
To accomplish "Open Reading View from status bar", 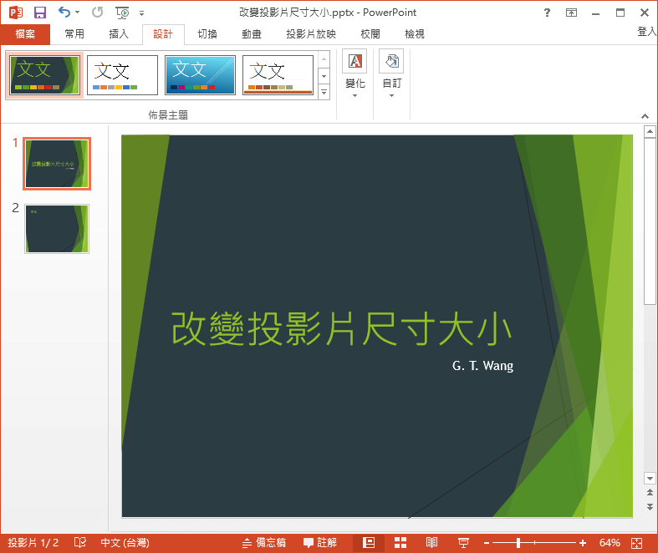I will pyautogui.click(x=431, y=543).
